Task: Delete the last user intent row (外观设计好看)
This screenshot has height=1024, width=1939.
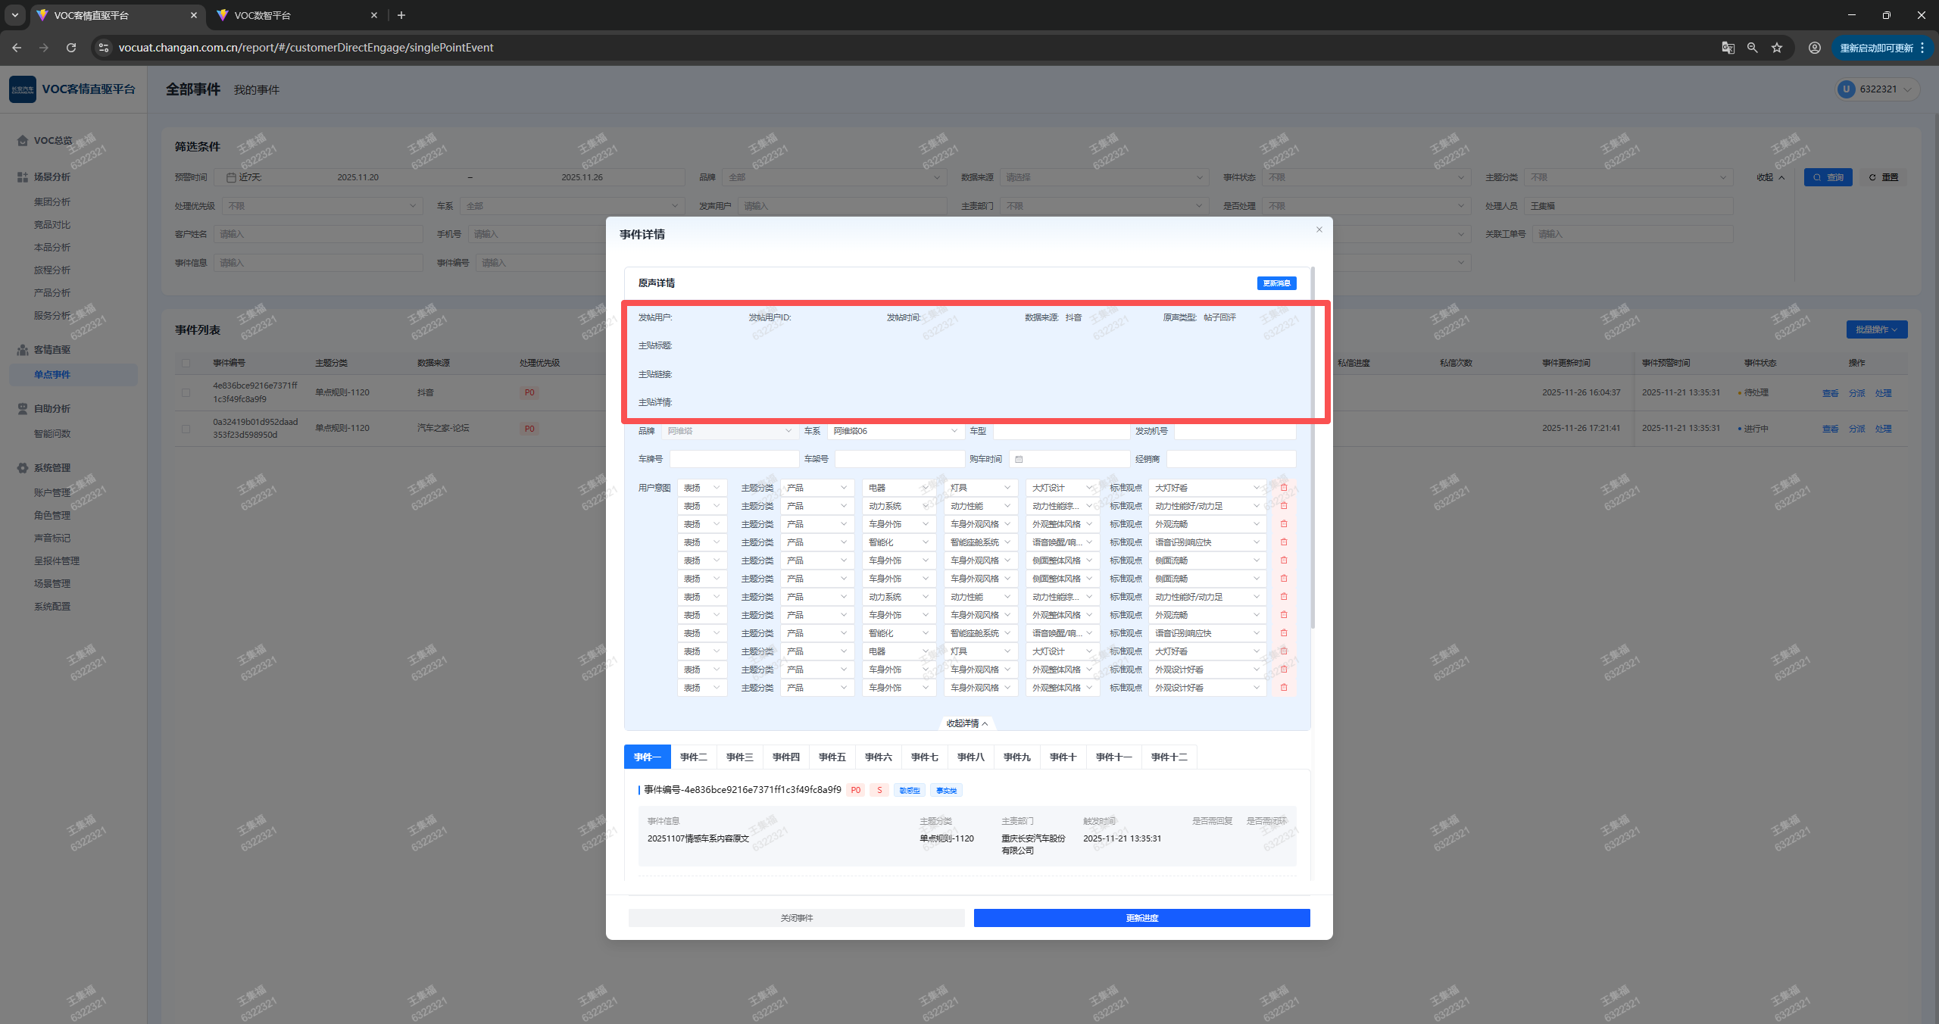Action: tap(1284, 688)
